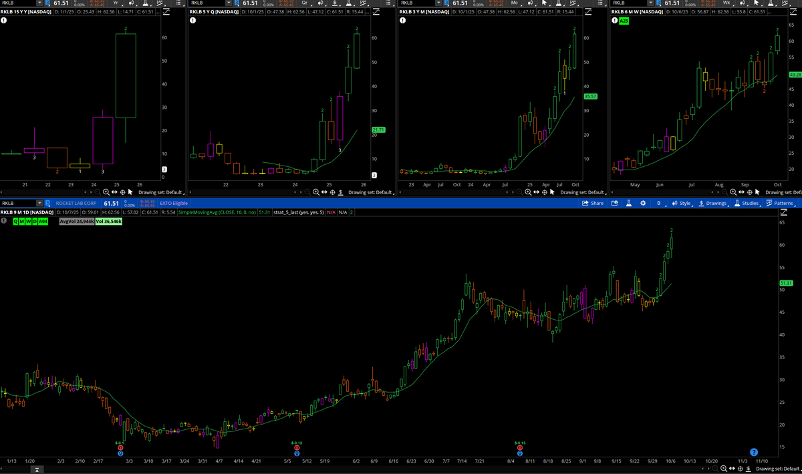Expand symbol dropdown in 3Y monthly chart
Viewport: 802px width, 474px height.
440,3
